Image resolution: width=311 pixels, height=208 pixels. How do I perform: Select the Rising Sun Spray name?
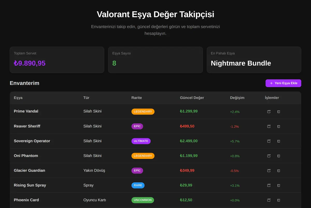[30, 185]
